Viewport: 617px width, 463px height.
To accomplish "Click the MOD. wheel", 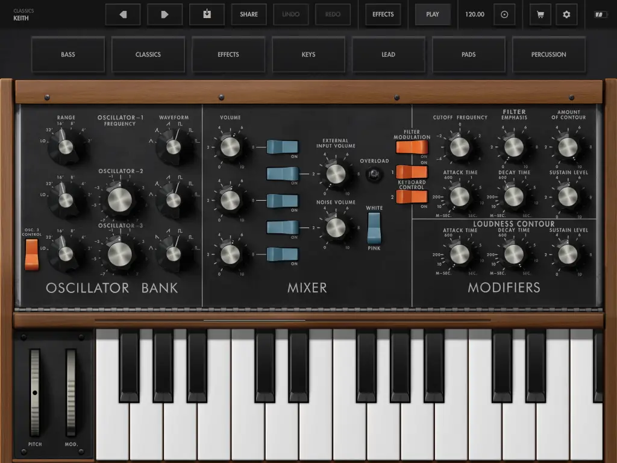I will pyautogui.click(x=71, y=392).
